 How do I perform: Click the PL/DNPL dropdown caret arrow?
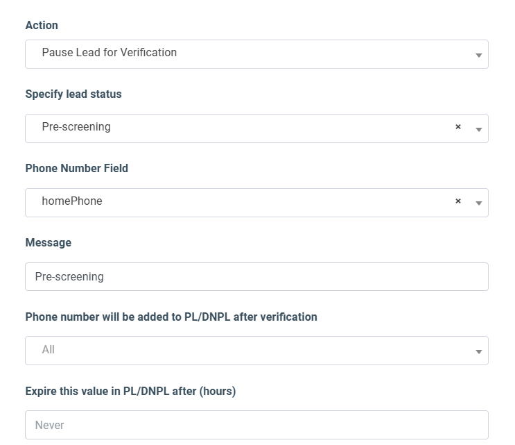[478, 352]
